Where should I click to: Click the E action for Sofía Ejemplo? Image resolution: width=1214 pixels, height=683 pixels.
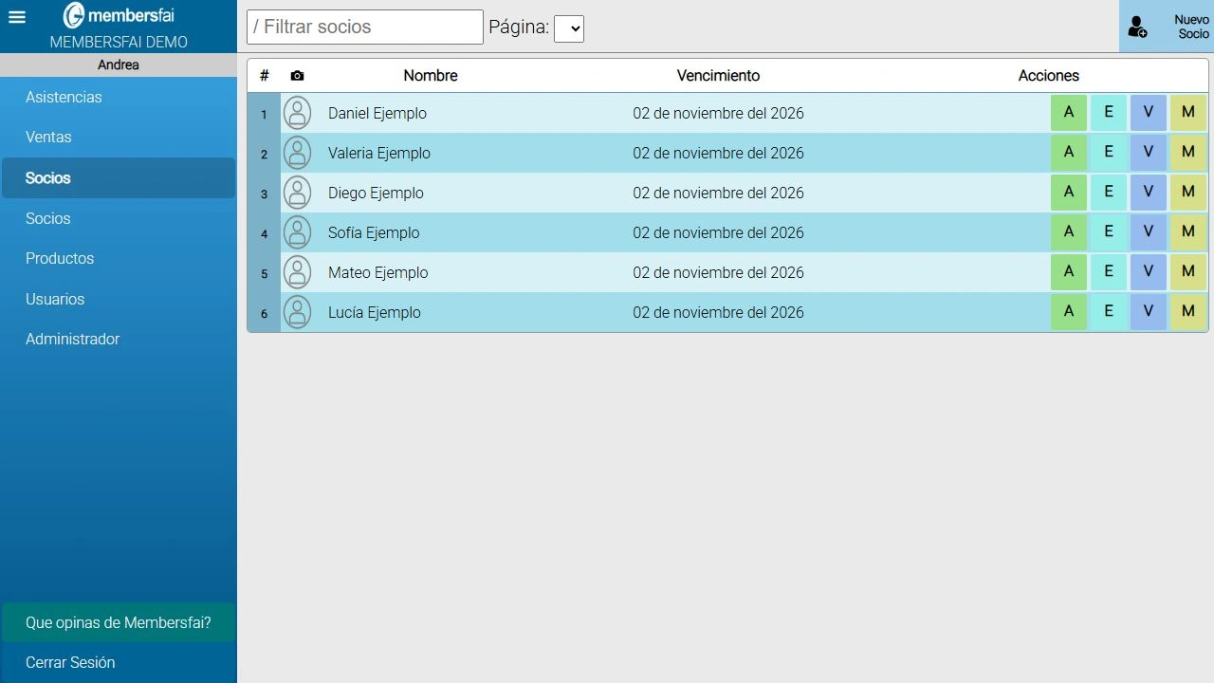1109,232
